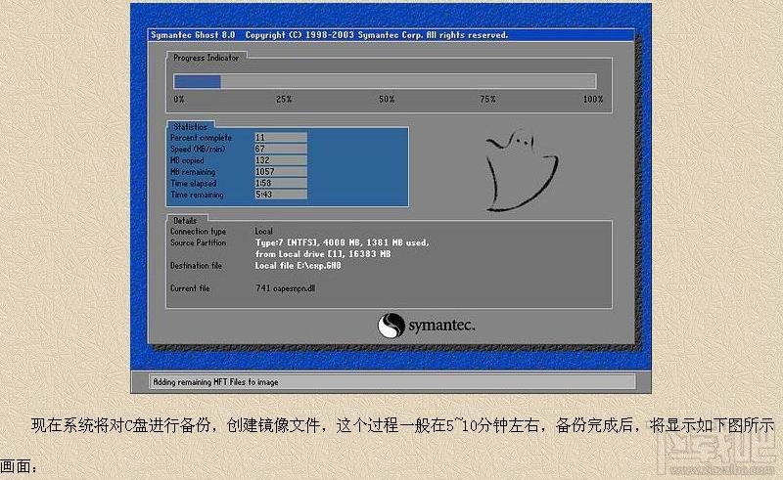
Task: Click the 'Statistics' group label
Action: click(x=190, y=127)
